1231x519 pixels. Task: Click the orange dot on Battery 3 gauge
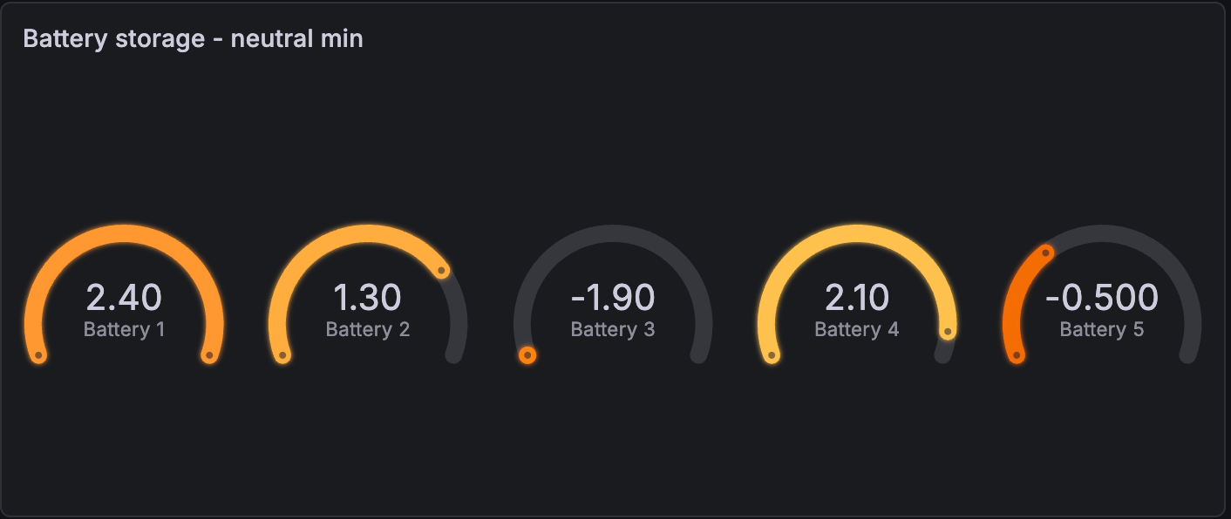tap(527, 355)
